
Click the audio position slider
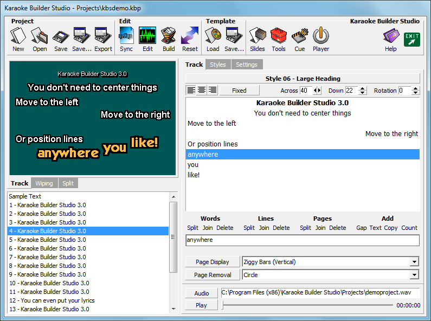(307, 305)
